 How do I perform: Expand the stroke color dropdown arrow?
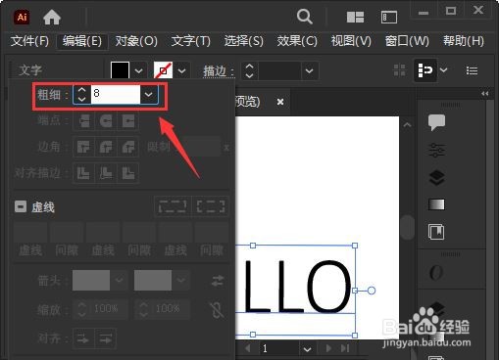point(181,70)
